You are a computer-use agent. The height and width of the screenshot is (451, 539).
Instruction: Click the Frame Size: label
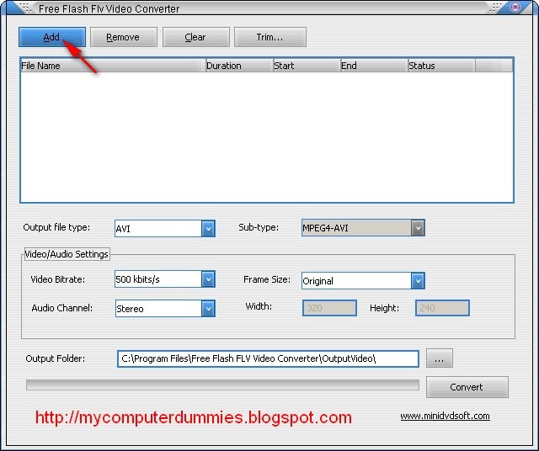click(267, 279)
